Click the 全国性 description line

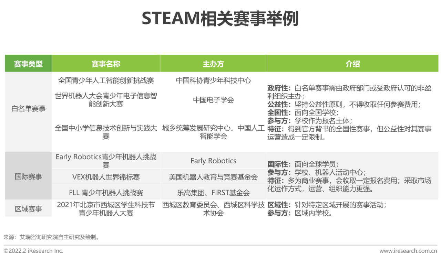point(303,112)
